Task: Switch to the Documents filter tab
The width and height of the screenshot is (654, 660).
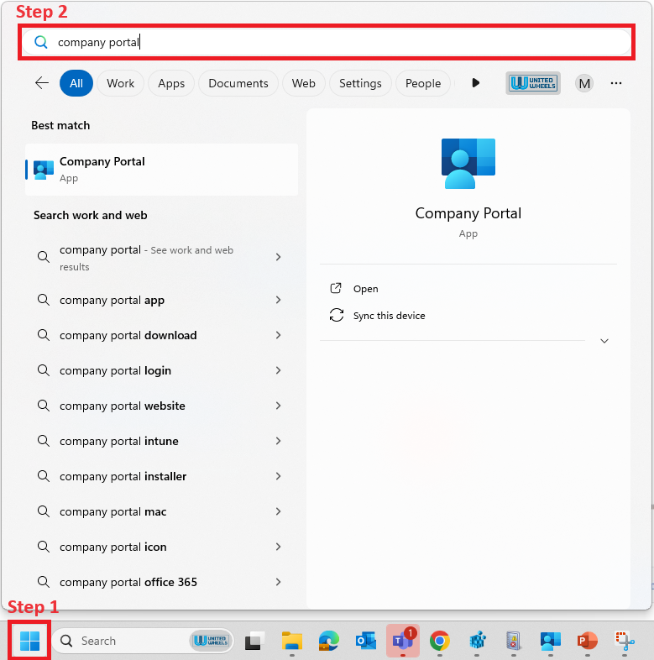Action: (238, 83)
